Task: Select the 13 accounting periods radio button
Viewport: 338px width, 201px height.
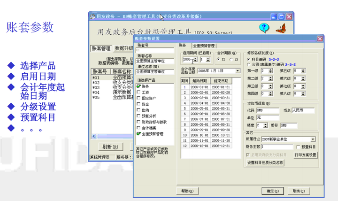Action: pyautogui.click(x=231, y=59)
